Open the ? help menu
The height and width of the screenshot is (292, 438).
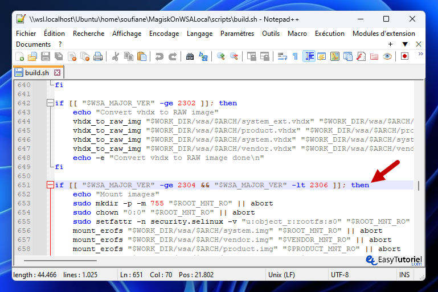pyautogui.click(x=60, y=44)
